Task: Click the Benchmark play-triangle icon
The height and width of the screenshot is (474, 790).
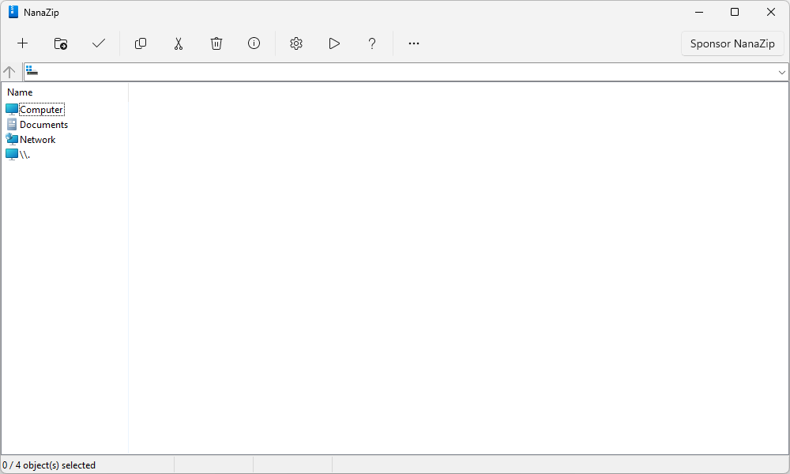Action: click(x=334, y=43)
